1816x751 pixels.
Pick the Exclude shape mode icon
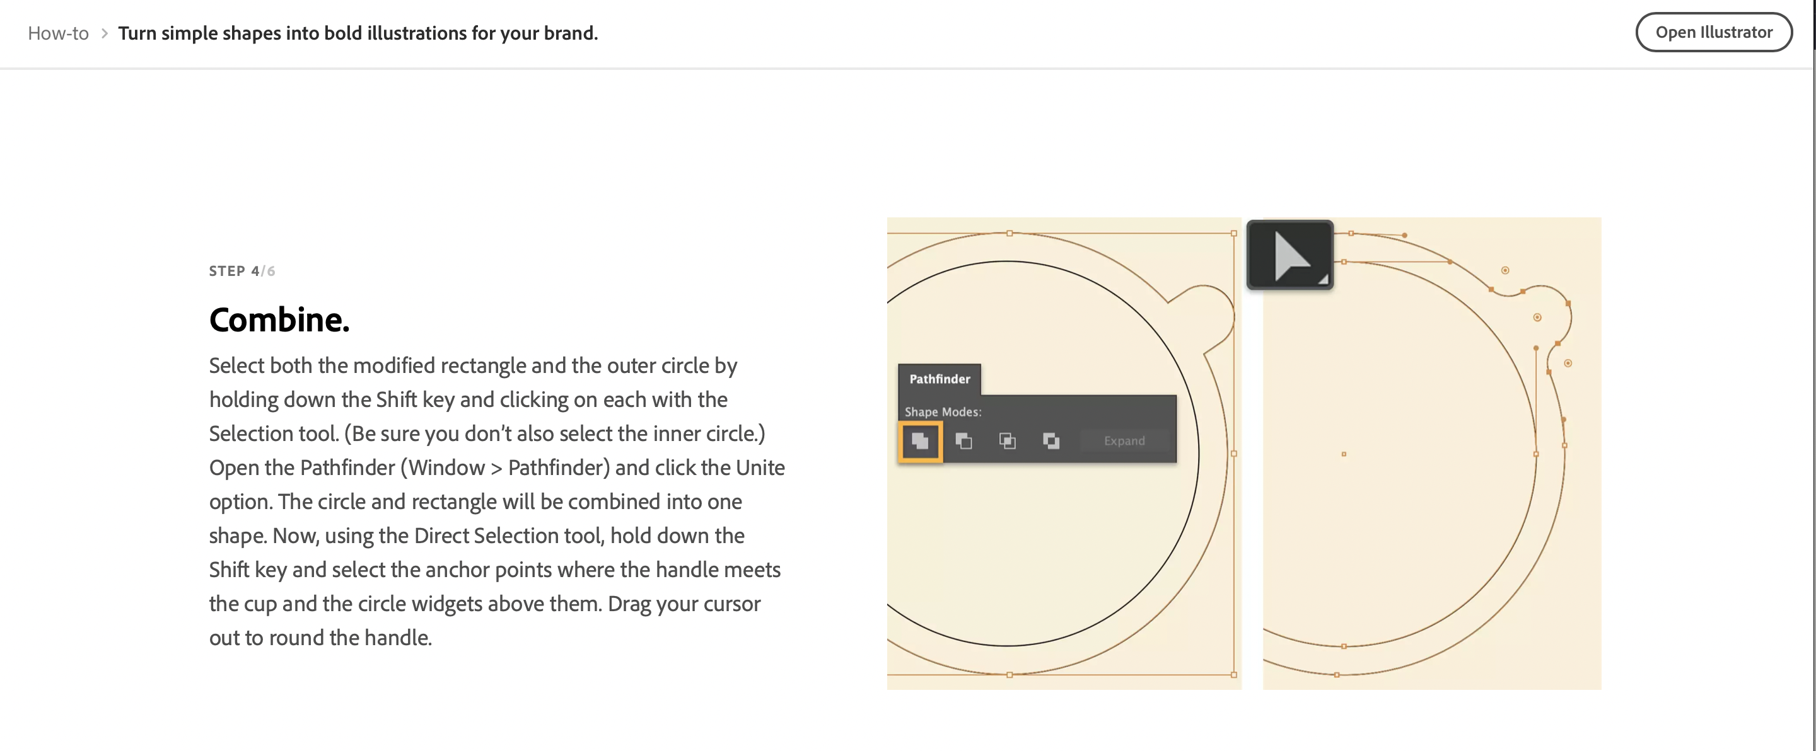(x=1051, y=441)
